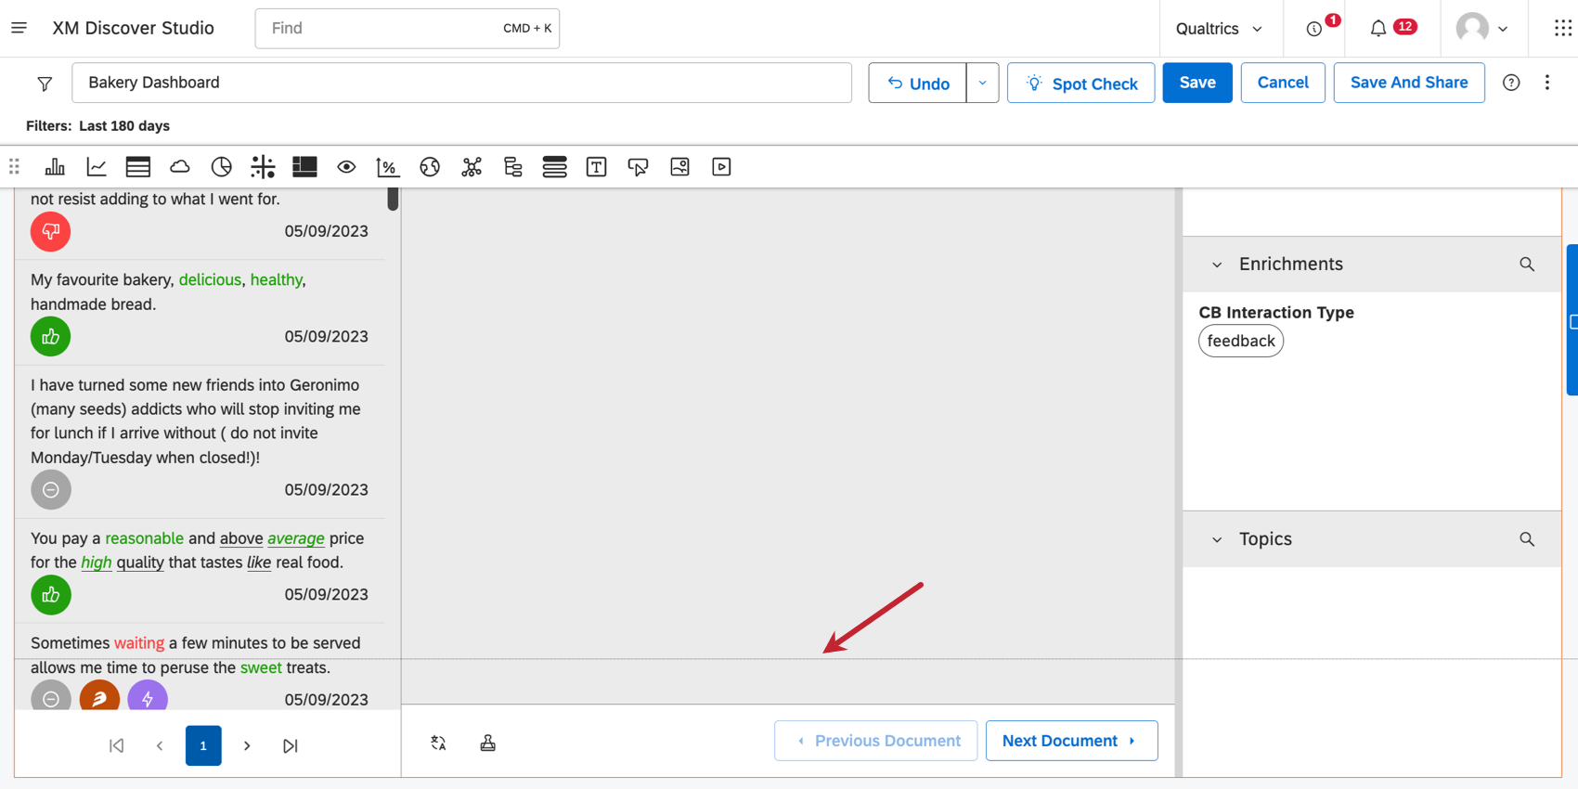Click the Bakery Dashboard title field
This screenshot has height=789, width=1578.
[x=461, y=83]
